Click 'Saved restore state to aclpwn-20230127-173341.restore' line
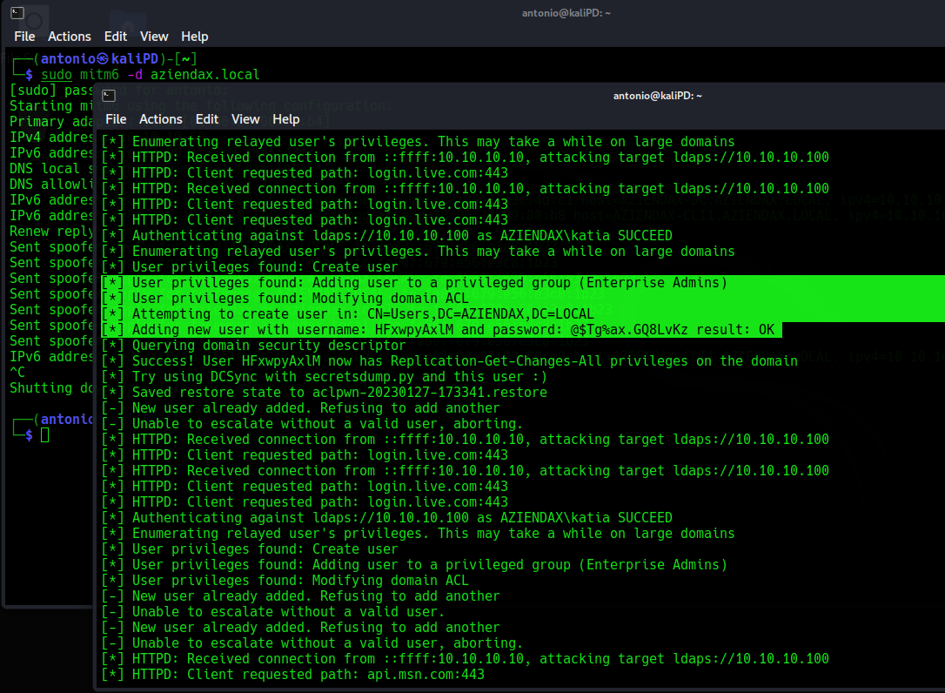This screenshot has height=693, width=945. click(325, 393)
